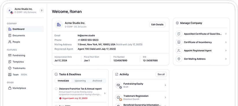Click the hi@acme.studio email value
Image resolution: width=238 pixels, height=106 pixels.
coord(86,35)
